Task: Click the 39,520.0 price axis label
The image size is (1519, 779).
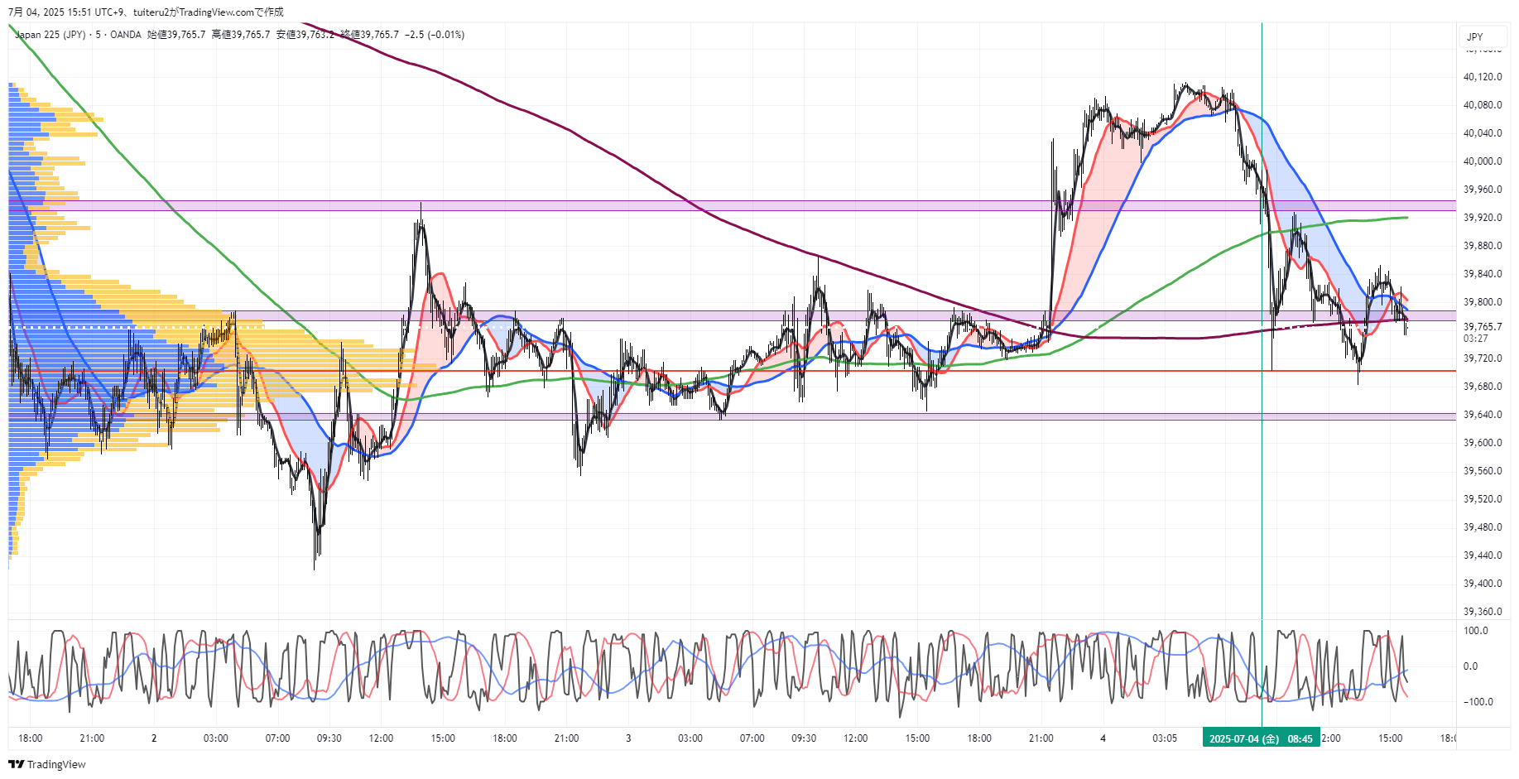Action: (x=1483, y=499)
